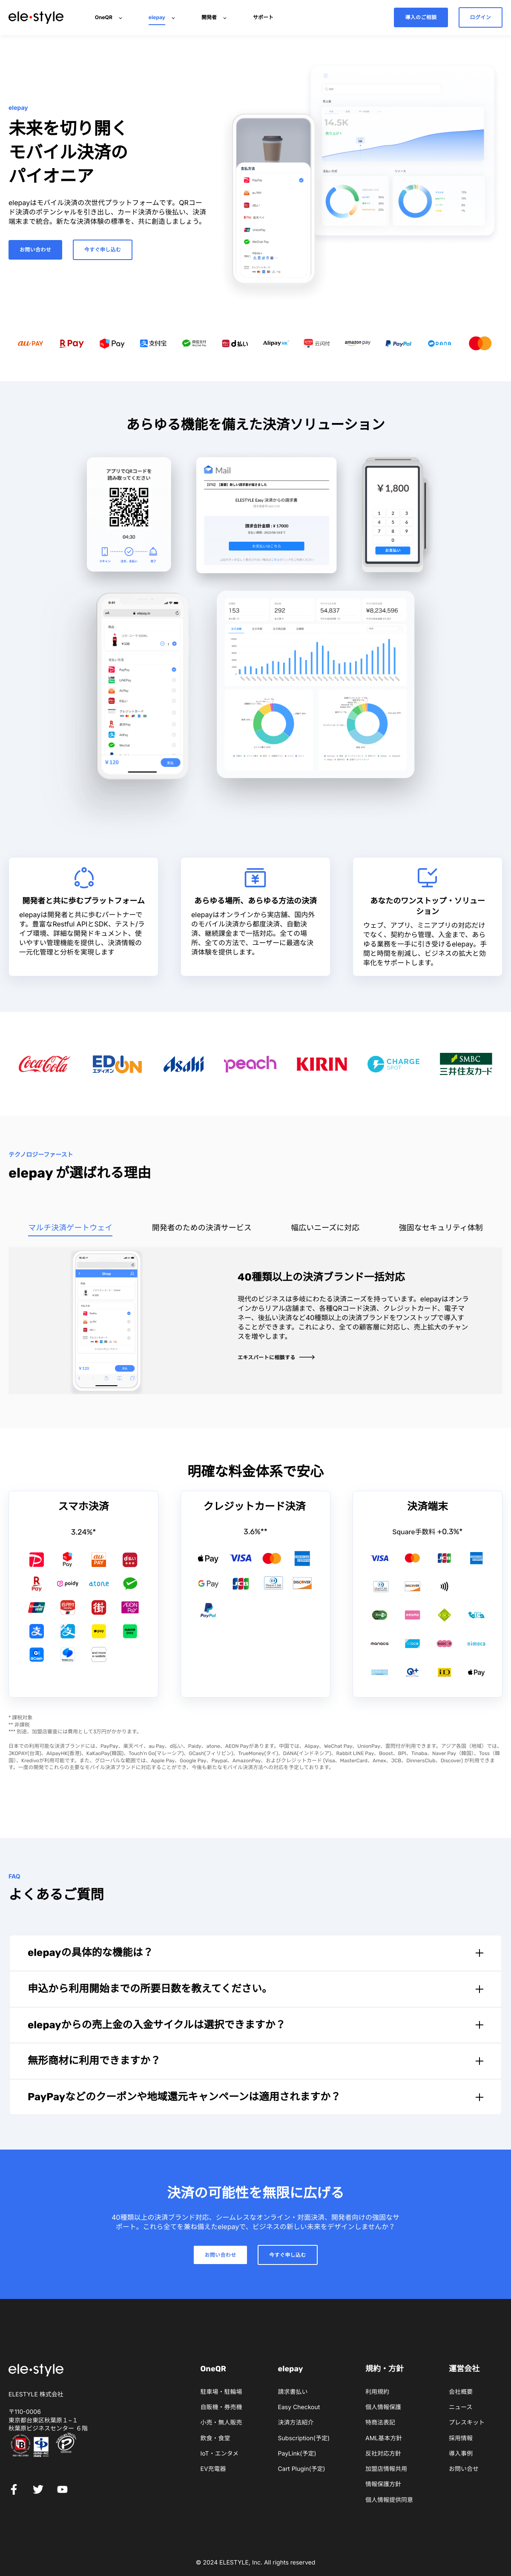Click the Coca-Cola client logo
The height and width of the screenshot is (2576, 511).
(44, 1064)
